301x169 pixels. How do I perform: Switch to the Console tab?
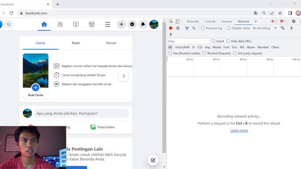coord(210,21)
